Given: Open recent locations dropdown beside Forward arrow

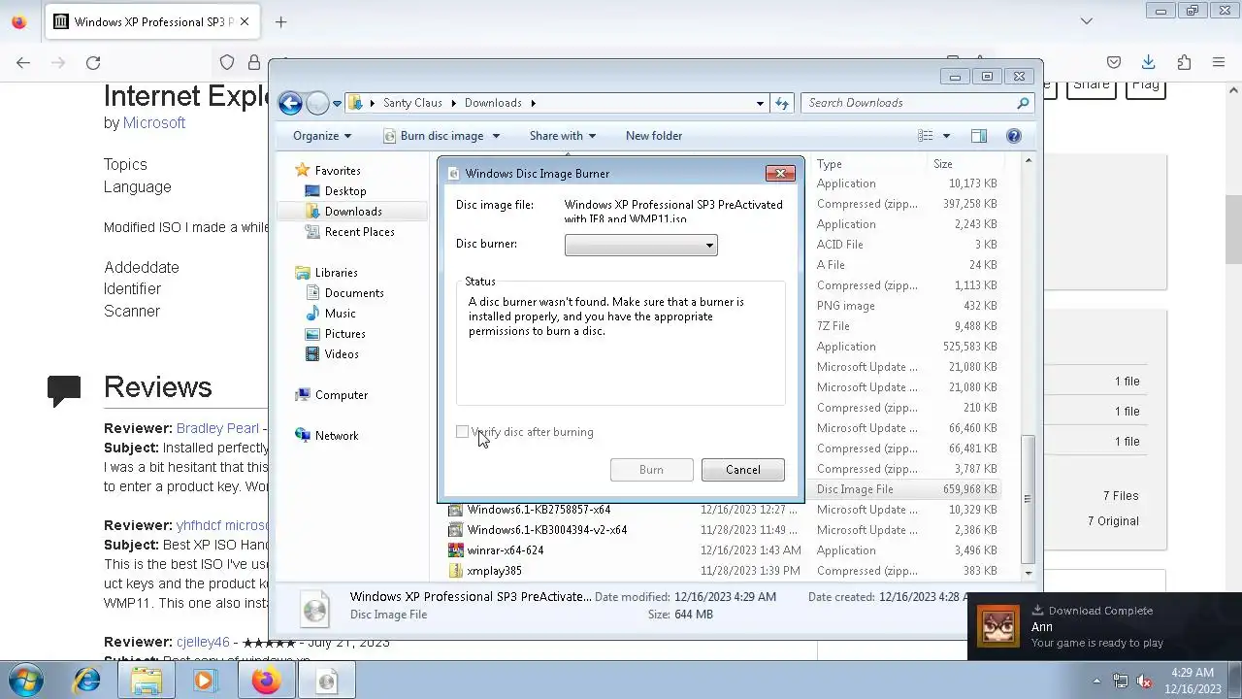Looking at the screenshot, I should (x=337, y=103).
